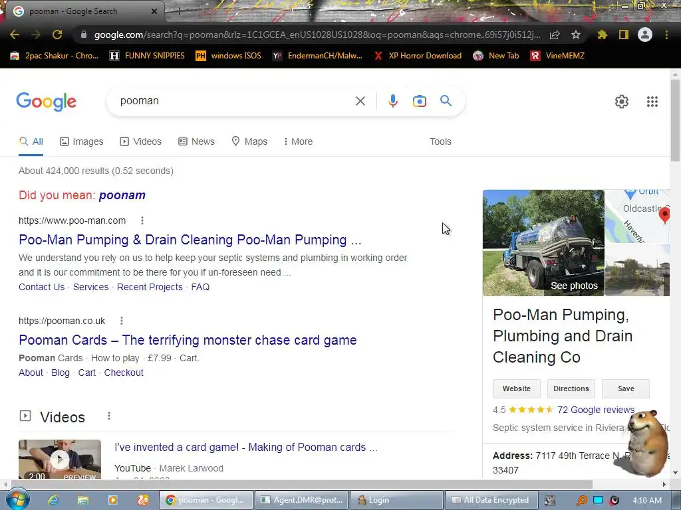Click the vertical scrollbar thumb

(x=675, y=121)
